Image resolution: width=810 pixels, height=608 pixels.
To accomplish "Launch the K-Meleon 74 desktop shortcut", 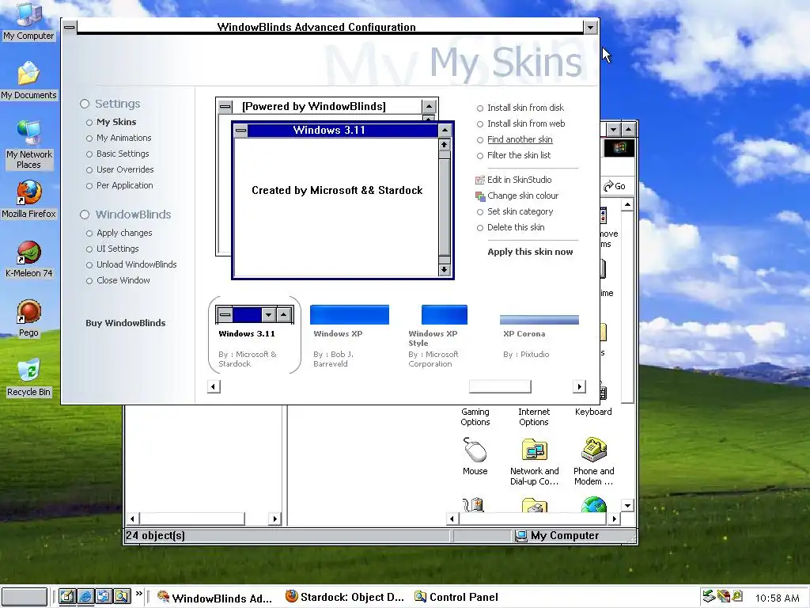I will [28, 259].
